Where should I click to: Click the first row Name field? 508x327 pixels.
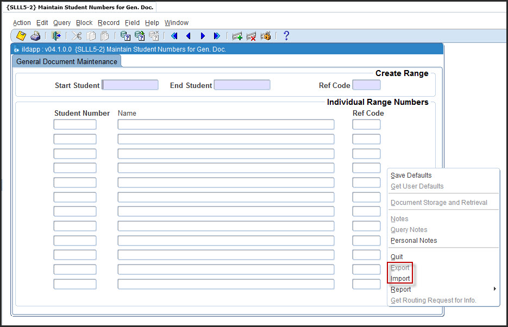[x=226, y=124]
